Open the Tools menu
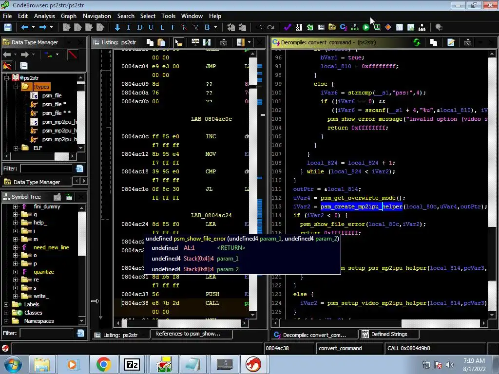This screenshot has width=499, height=374. pyautogui.click(x=168, y=16)
